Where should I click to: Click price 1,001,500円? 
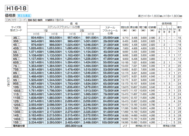91,41
